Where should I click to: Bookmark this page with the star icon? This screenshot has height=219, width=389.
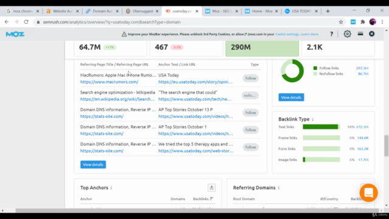[x=341, y=22]
